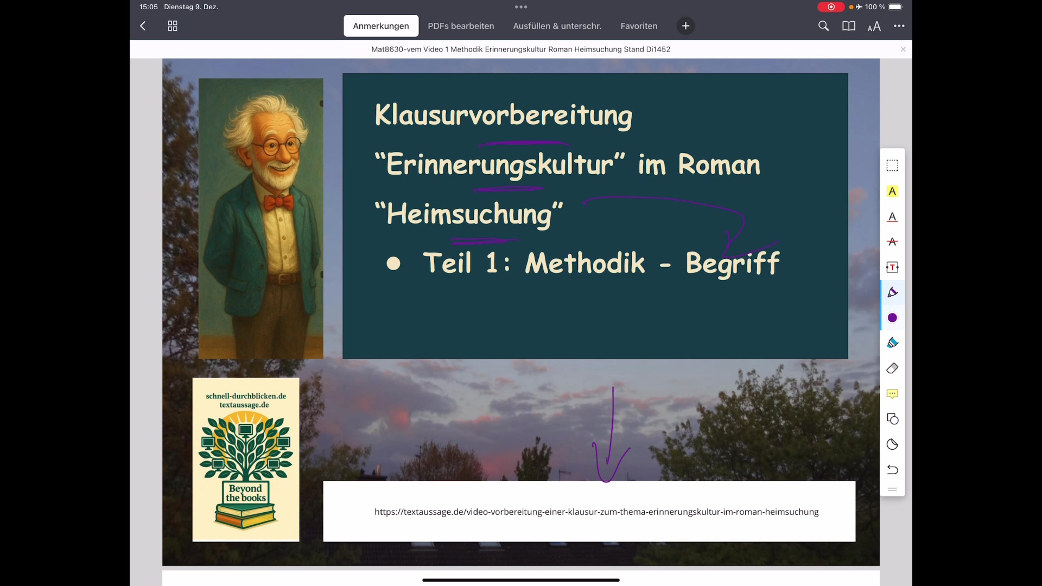The image size is (1042, 586).
Task: Open page thumbnail grid view
Action: coord(172,26)
